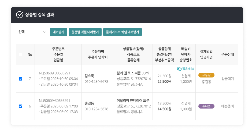252x132 pixels.
Task: Click 옵션별 엑셀 내려받기 button
Action: [85, 32]
